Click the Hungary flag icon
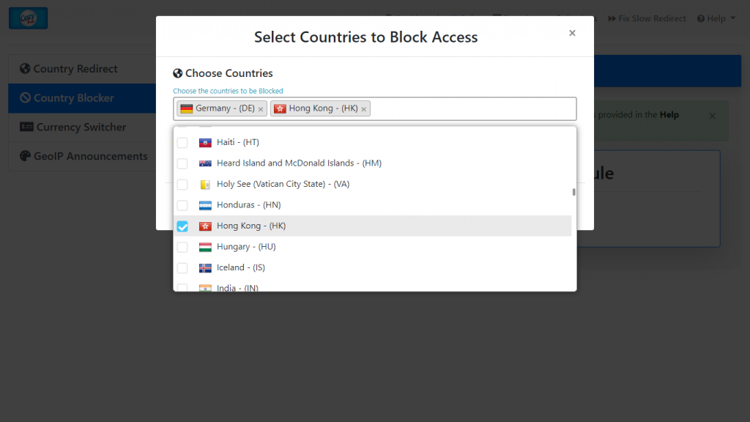750x422 pixels. point(205,247)
